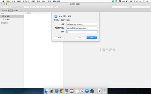Image resolution: width=151 pixels, height=94 pixels.
Task: Open the 格式 Format menu
Action: 44,1
